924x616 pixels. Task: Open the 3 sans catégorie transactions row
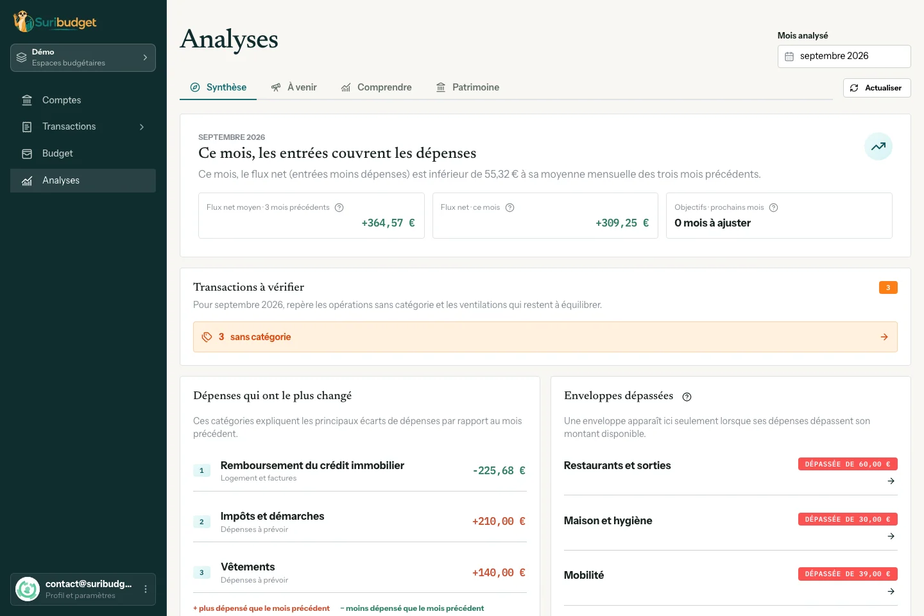pos(545,337)
